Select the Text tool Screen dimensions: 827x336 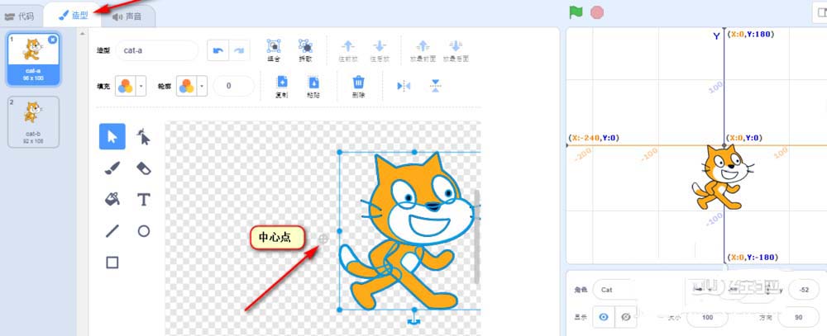(143, 199)
